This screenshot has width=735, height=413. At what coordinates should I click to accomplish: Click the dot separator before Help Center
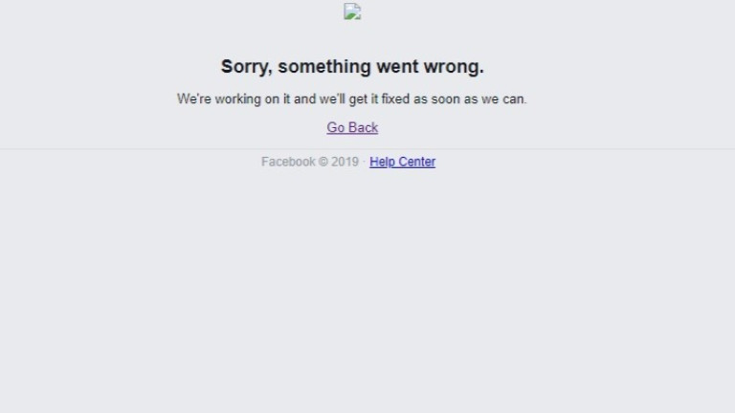tap(364, 162)
